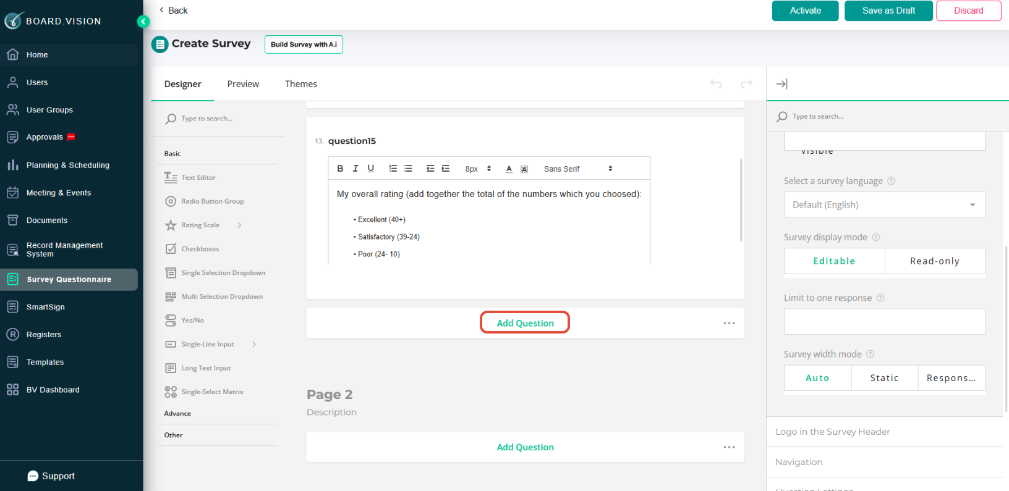Expand Navigation settings section
This screenshot has width=1009, height=491.
(885, 462)
